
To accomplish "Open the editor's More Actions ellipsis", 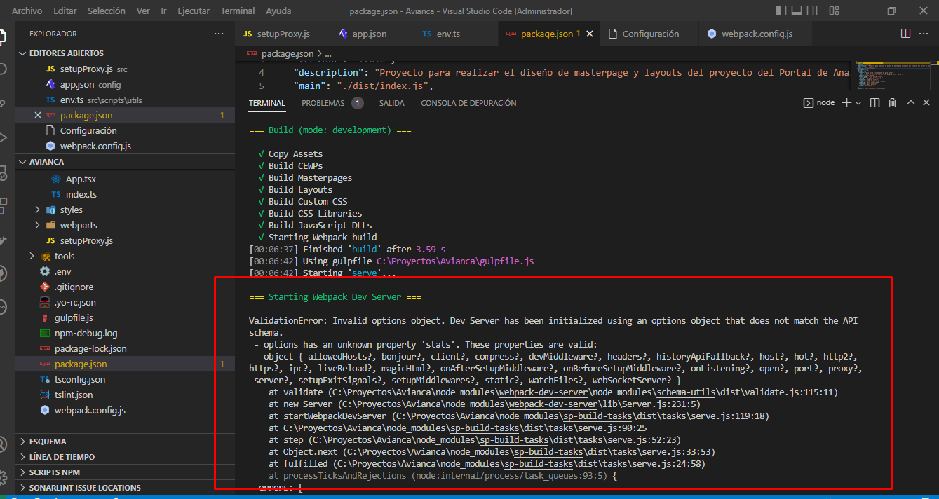I will click(x=924, y=34).
